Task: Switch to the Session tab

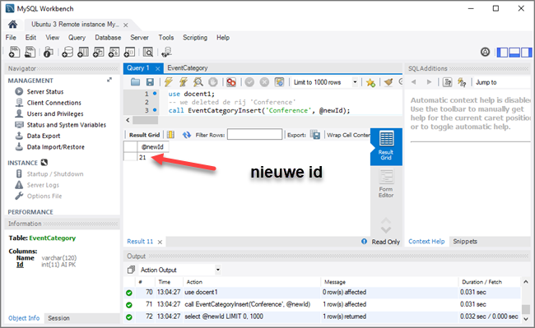Action: pyautogui.click(x=58, y=318)
